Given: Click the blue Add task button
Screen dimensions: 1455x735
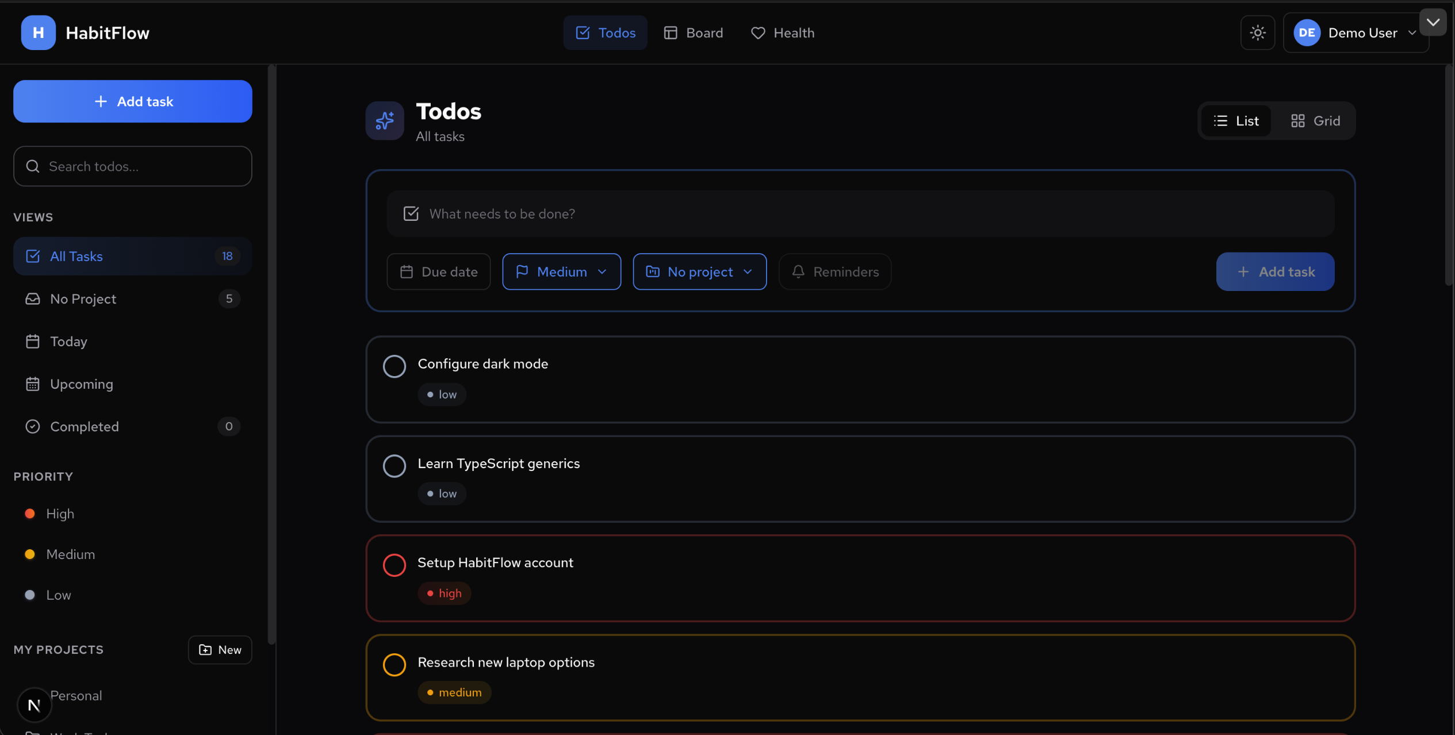Looking at the screenshot, I should (x=132, y=101).
